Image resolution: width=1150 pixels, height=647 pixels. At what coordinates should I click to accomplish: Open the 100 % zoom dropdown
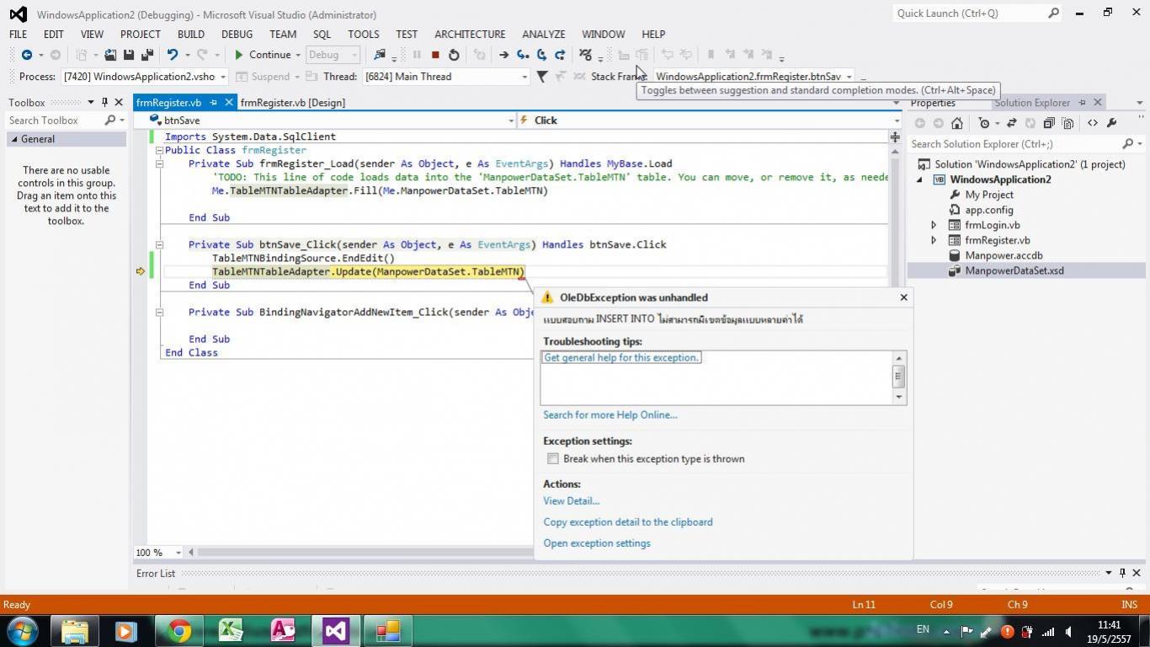tap(178, 553)
